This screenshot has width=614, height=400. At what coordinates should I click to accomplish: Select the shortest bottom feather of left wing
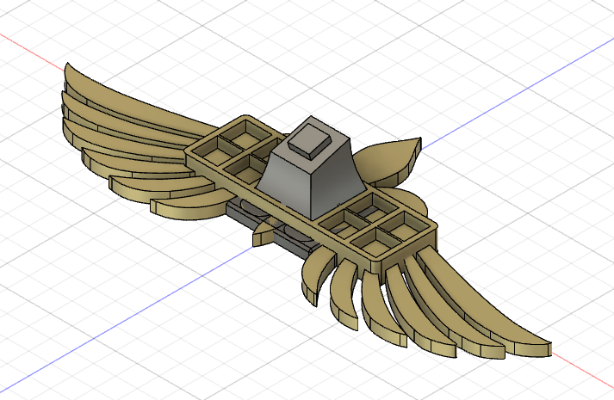[185, 207]
